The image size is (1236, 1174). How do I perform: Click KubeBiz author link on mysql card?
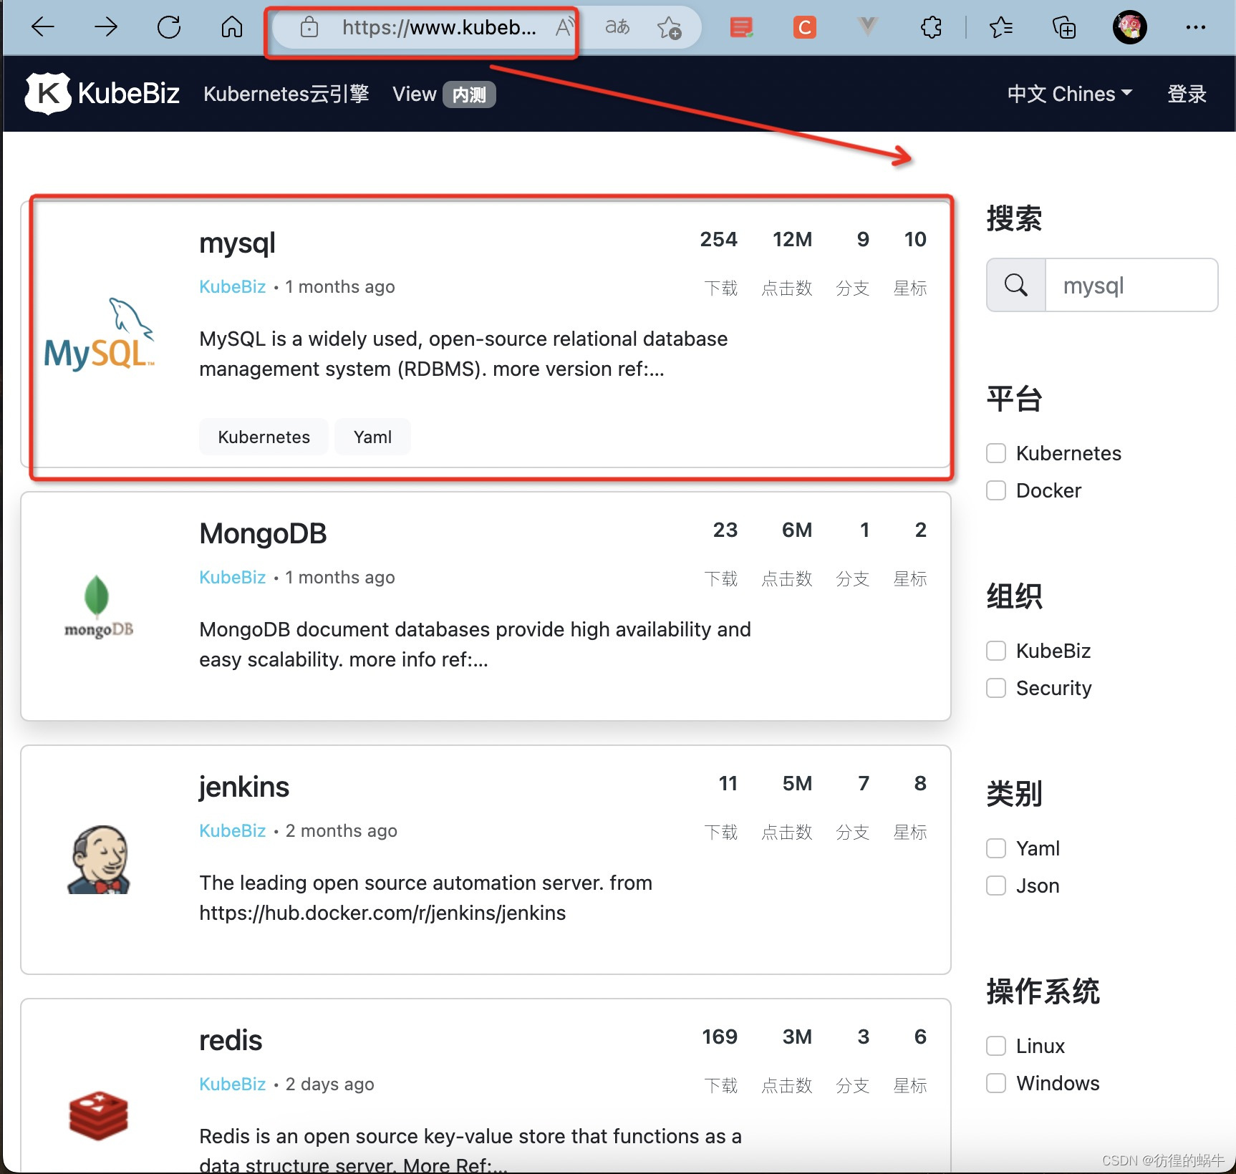(x=232, y=287)
